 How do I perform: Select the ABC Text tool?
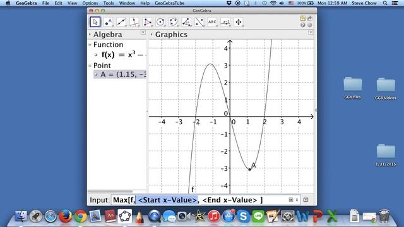coord(212,22)
